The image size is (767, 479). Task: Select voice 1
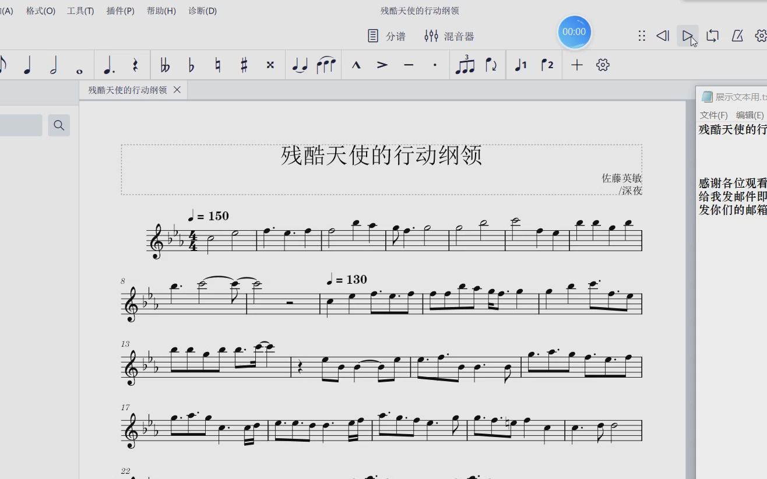click(x=521, y=65)
